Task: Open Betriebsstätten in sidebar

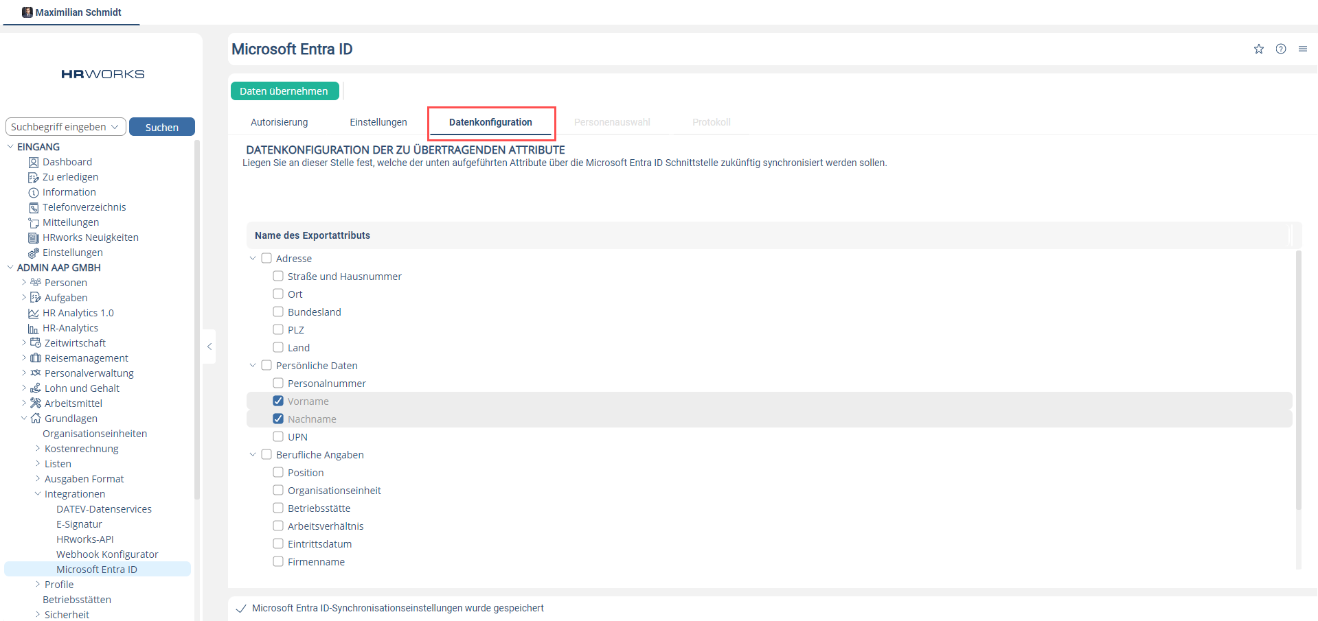Action: click(x=77, y=600)
